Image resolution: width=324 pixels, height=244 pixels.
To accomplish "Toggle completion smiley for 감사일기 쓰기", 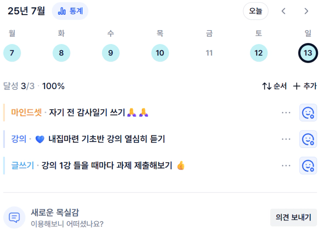I will pyautogui.click(x=308, y=113).
